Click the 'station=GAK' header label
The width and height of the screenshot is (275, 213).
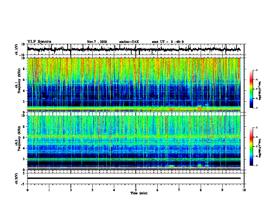tap(129, 42)
